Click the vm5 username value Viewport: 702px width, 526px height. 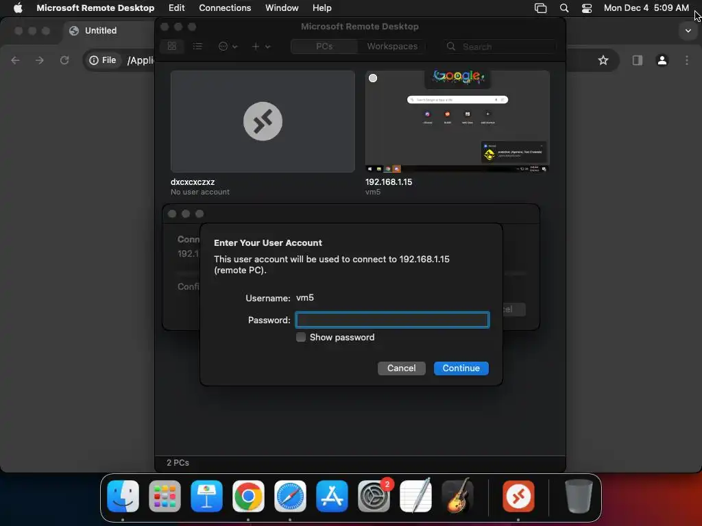[305, 298]
